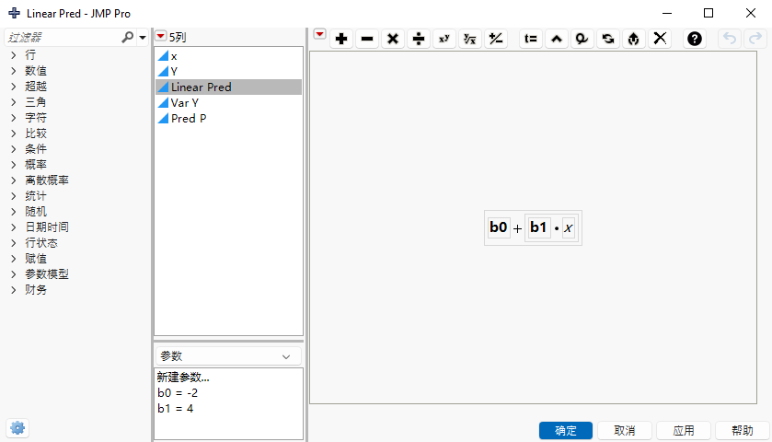Click the Divide operator button
772x442 pixels.
click(419, 39)
